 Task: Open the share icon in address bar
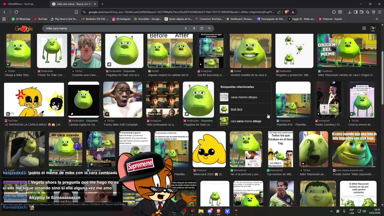pos(279,12)
